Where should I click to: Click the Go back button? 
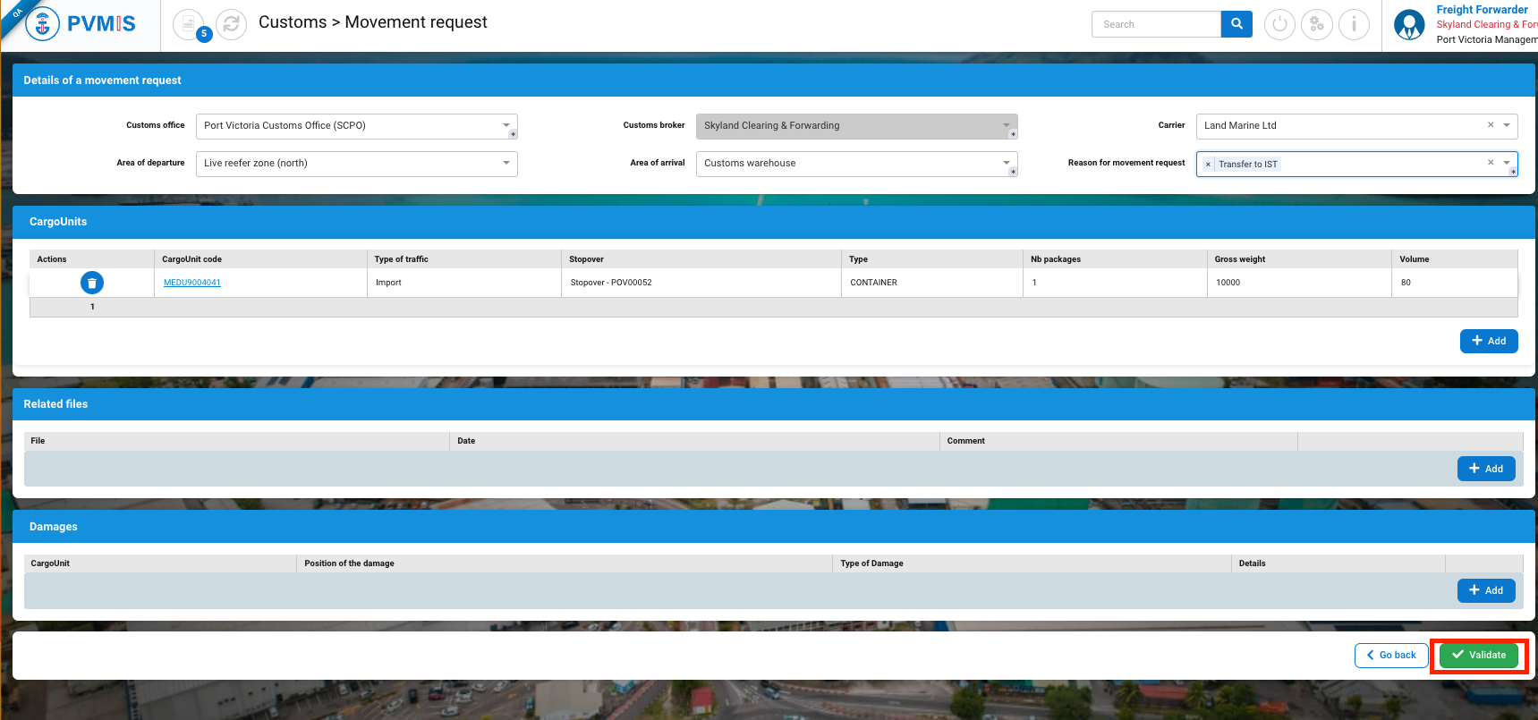1390,655
